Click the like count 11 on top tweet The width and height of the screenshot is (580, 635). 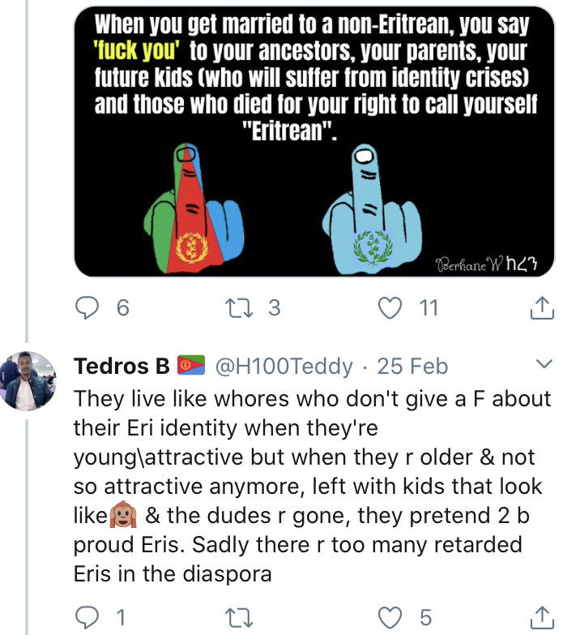point(428,308)
